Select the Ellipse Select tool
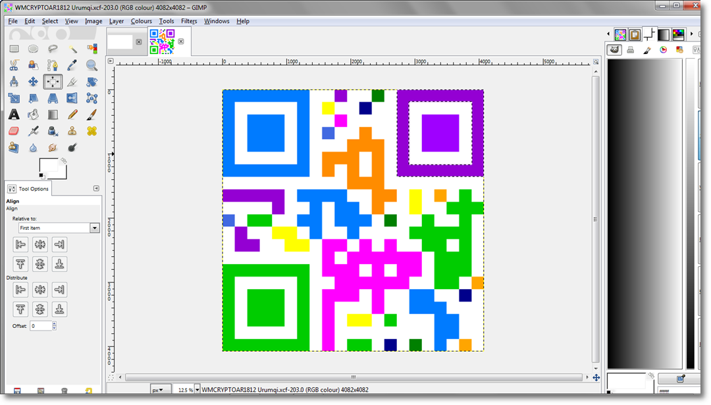The width and height of the screenshot is (711, 405). pos(33,49)
